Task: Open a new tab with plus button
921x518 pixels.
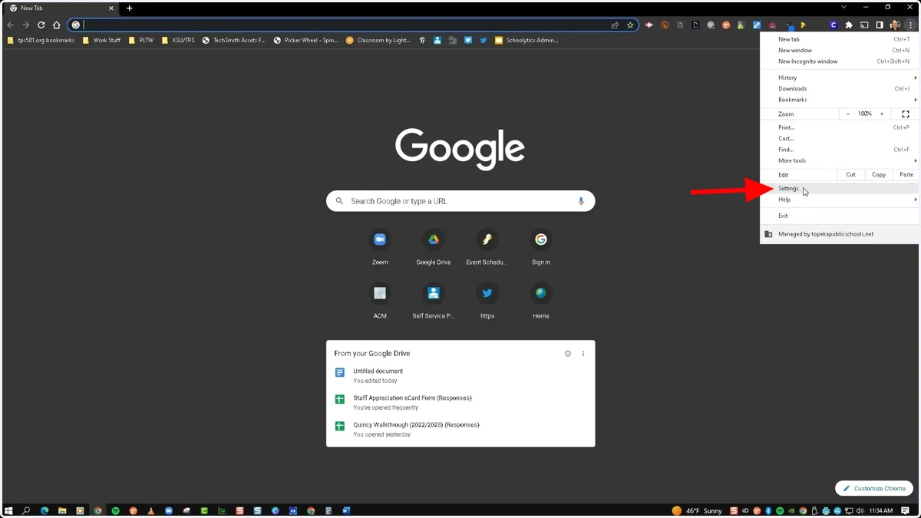Action: 129,8
